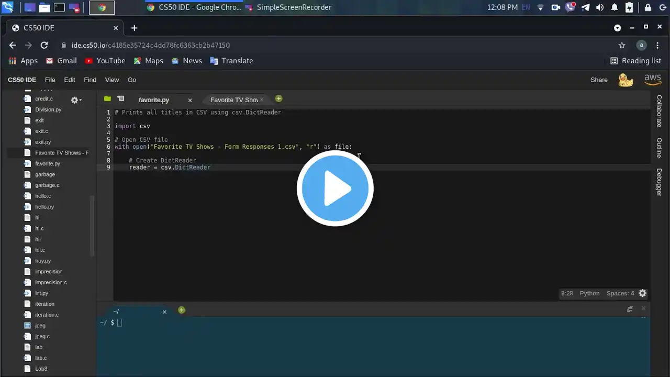Select Favorite TV Shows file in tree
This screenshot has width=670, height=377.
62,153
